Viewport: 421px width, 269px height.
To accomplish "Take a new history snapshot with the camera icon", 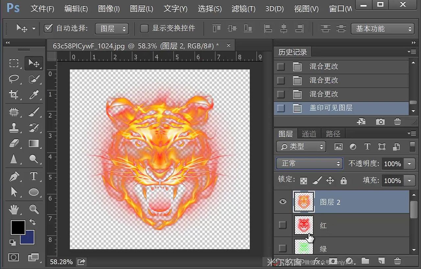I will click(x=380, y=122).
